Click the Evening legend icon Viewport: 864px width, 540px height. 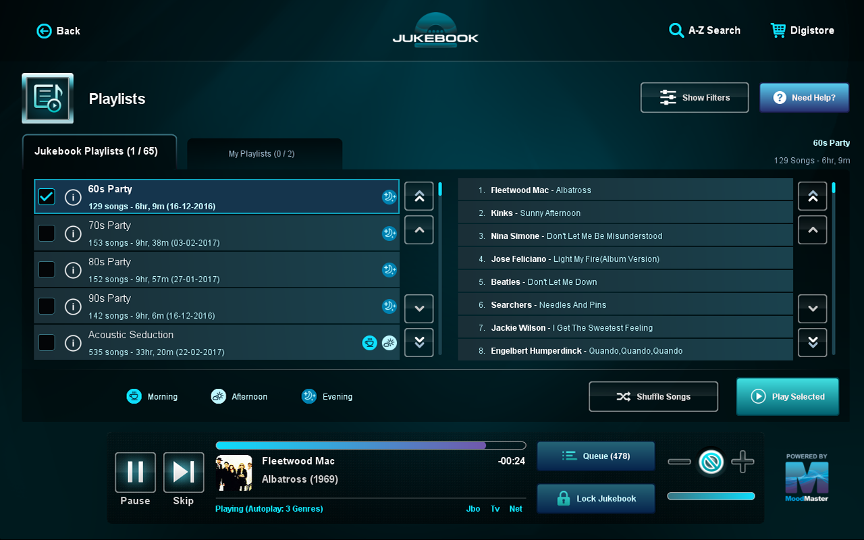(x=309, y=396)
